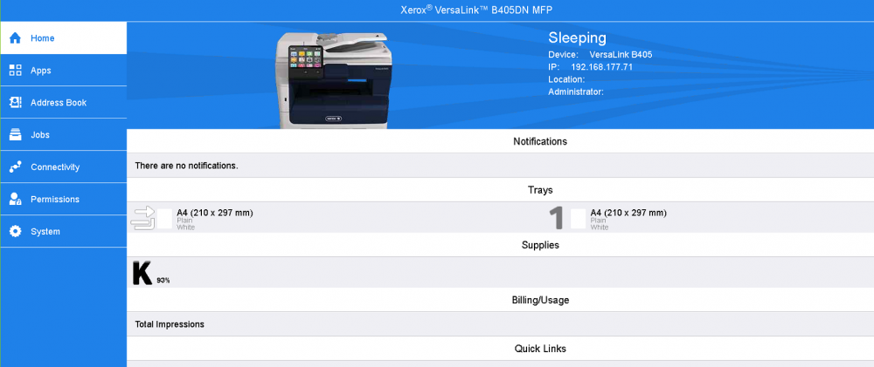This screenshot has height=367, width=874.
Task: Click the black K toner icon
Action: [x=142, y=273]
